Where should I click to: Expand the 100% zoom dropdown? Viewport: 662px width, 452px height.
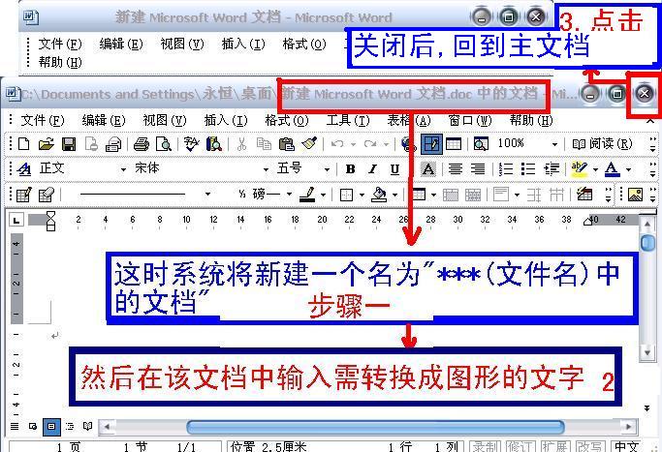[554, 144]
